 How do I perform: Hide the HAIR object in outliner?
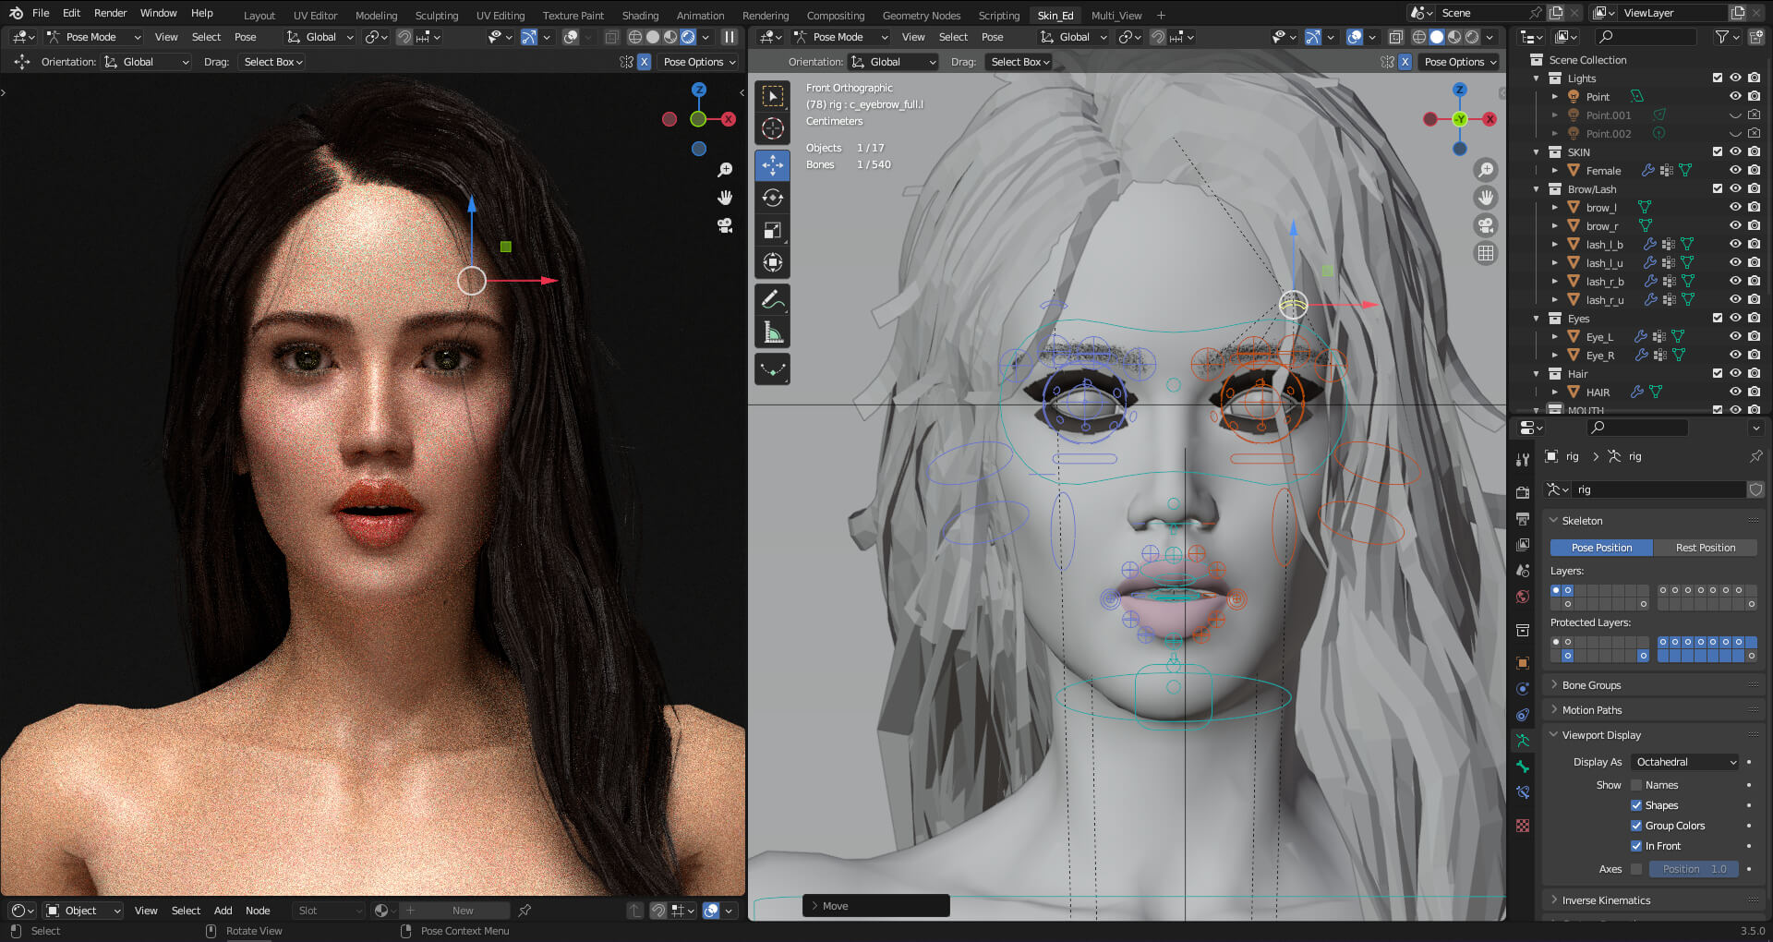tap(1735, 392)
